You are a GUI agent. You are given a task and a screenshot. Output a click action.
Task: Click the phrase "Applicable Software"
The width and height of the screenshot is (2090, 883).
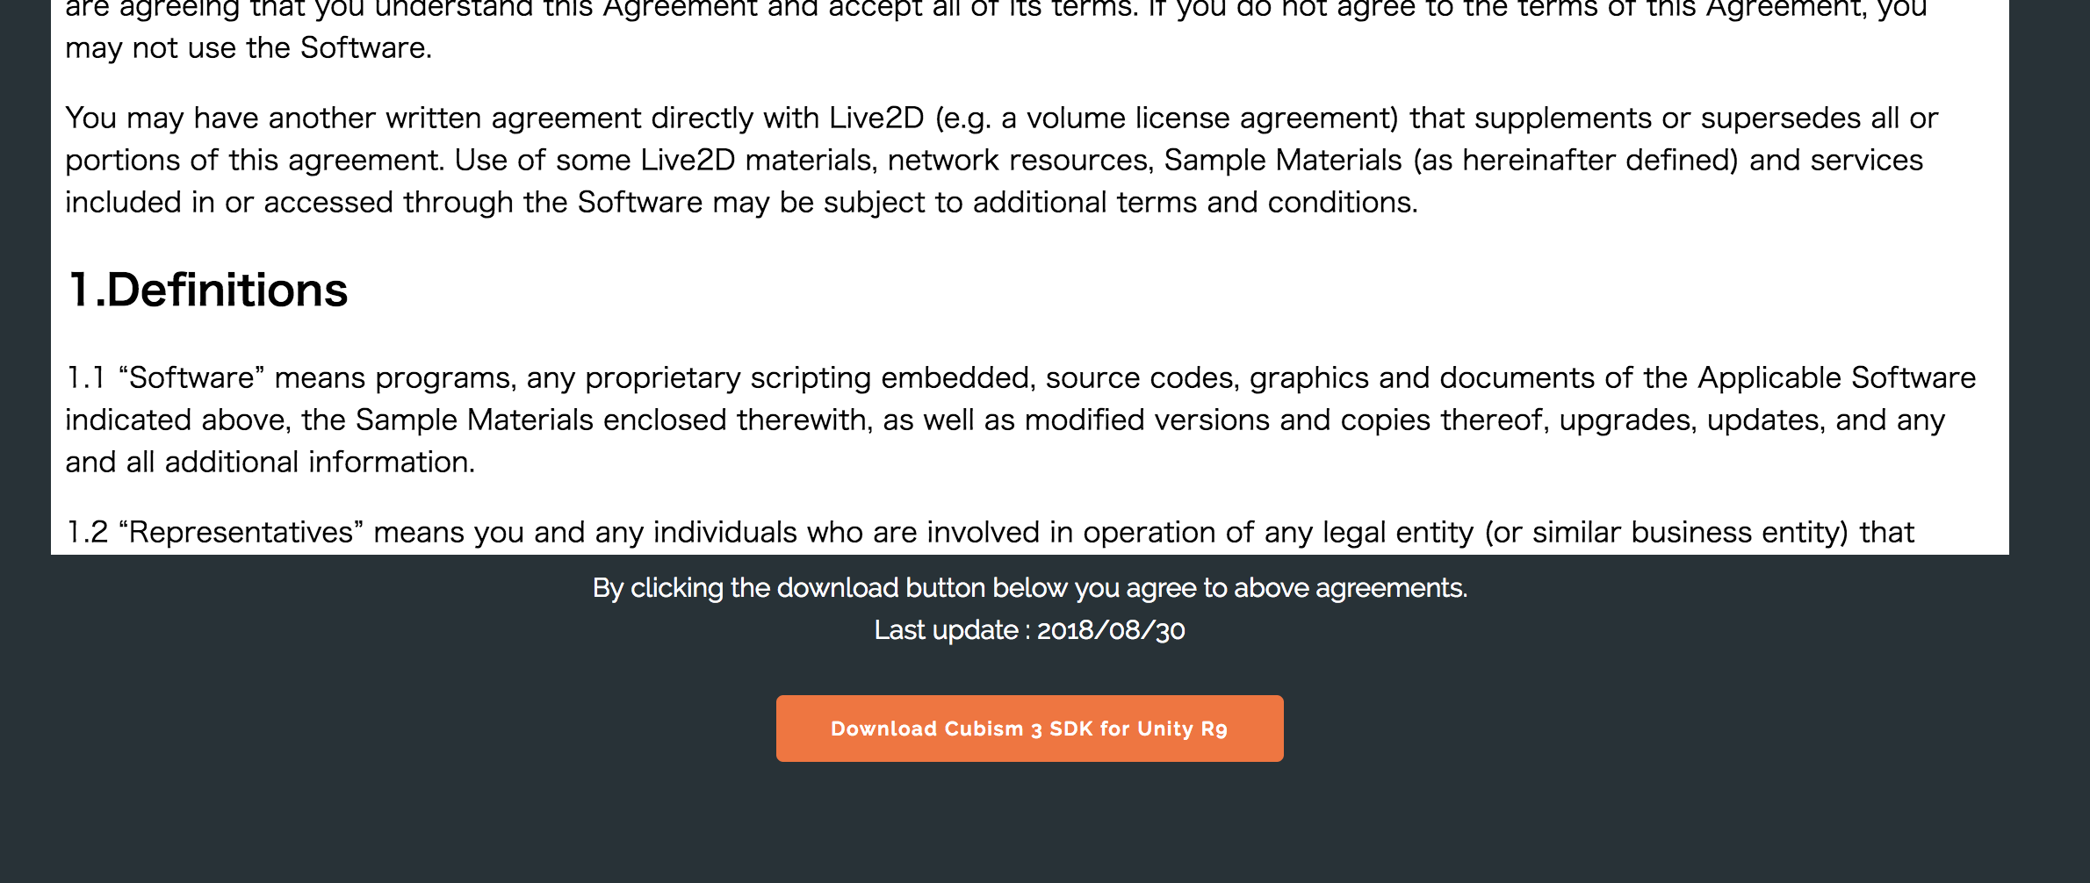pyautogui.click(x=1836, y=378)
